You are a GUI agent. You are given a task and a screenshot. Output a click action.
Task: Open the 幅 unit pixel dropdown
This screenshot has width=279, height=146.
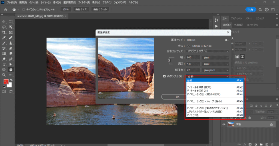[x=215, y=58]
